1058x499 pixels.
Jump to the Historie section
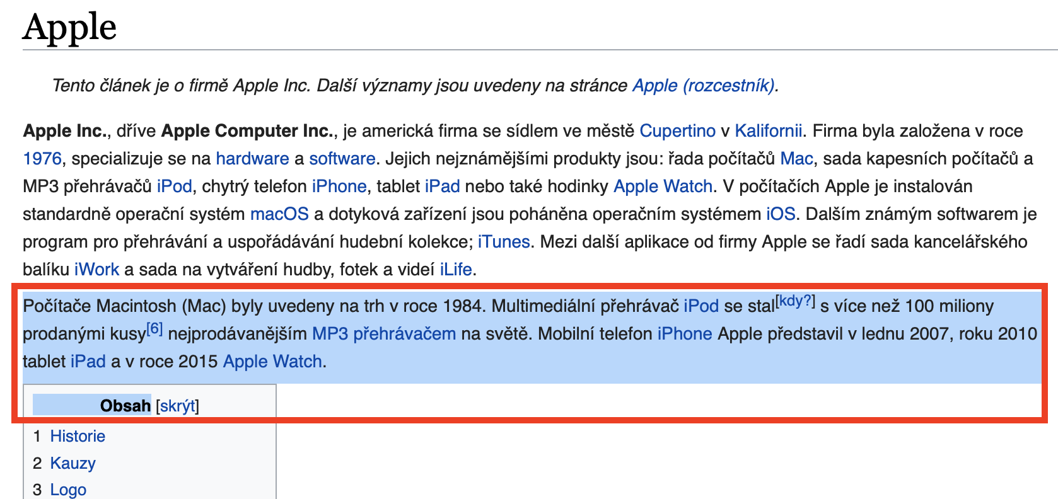[x=78, y=436]
